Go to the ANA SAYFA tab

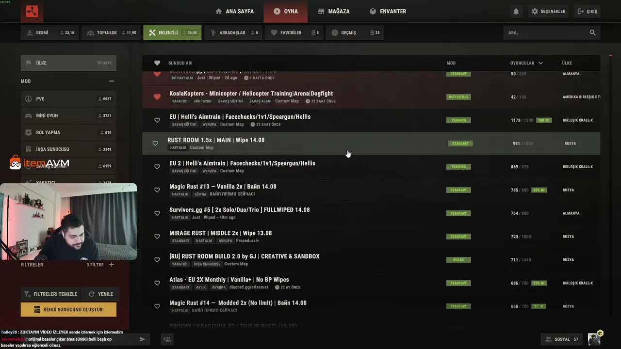click(x=234, y=11)
